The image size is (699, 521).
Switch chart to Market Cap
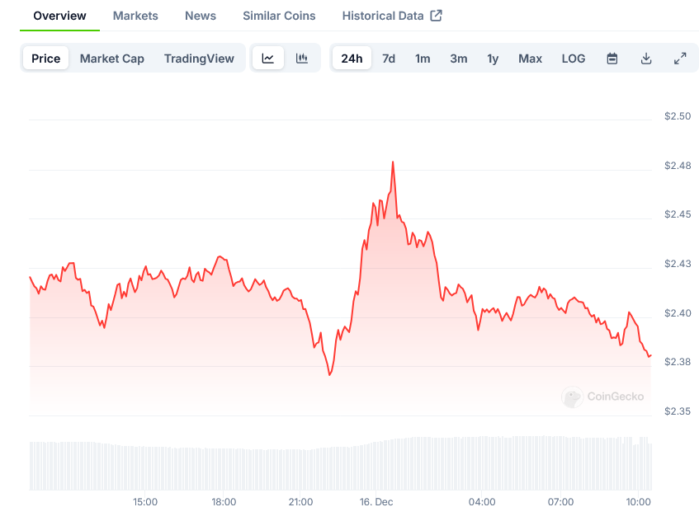[112, 59]
